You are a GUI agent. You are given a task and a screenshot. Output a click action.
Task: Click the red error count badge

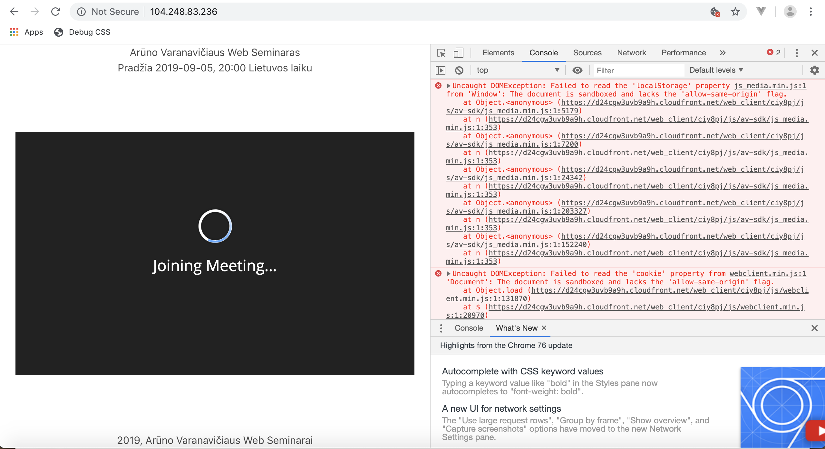[x=774, y=52]
